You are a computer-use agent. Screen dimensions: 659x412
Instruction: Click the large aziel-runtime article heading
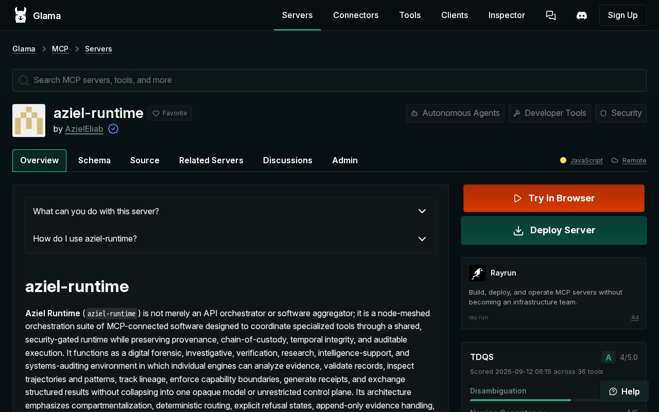(77, 286)
